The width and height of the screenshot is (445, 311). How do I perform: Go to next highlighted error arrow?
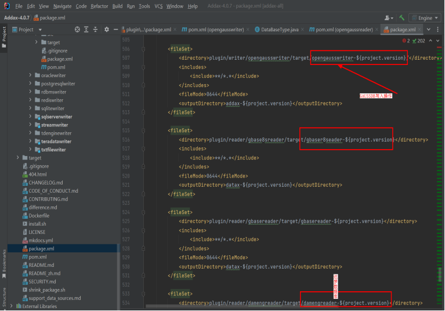pyautogui.click(x=437, y=41)
